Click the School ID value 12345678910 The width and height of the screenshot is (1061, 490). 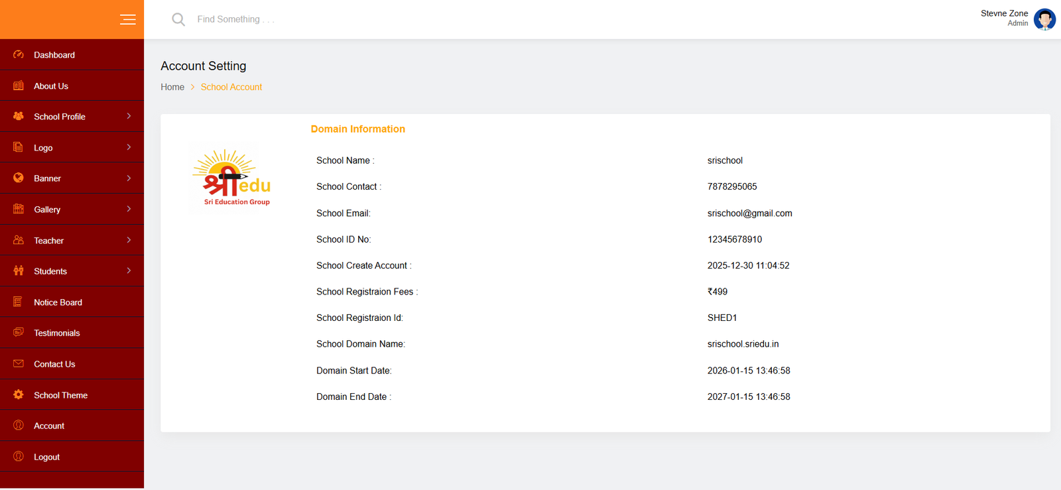tap(735, 239)
